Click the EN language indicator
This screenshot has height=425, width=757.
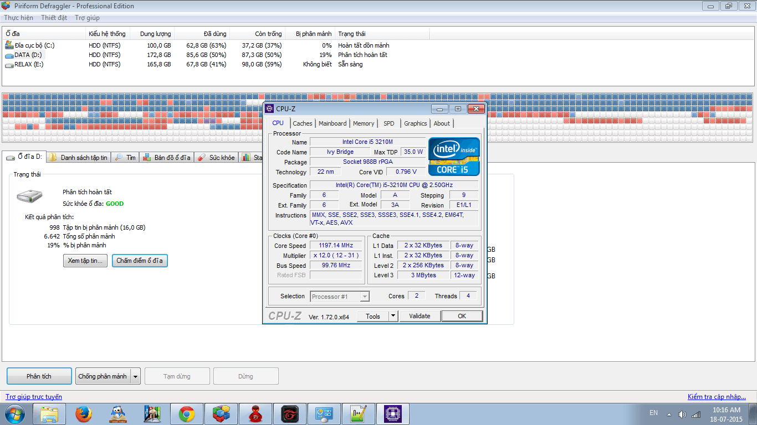(x=653, y=413)
